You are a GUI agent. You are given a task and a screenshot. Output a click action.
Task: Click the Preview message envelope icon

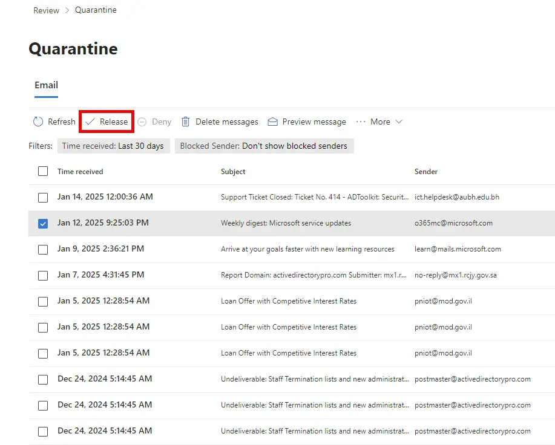[272, 122]
